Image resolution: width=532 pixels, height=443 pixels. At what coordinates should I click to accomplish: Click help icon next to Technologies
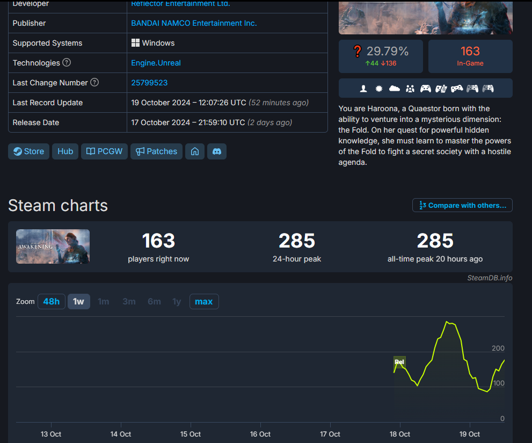click(x=67, y=62)
